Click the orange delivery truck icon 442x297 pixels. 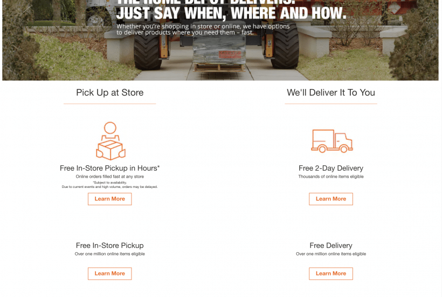pyautogui.click(x=332, y=141)
